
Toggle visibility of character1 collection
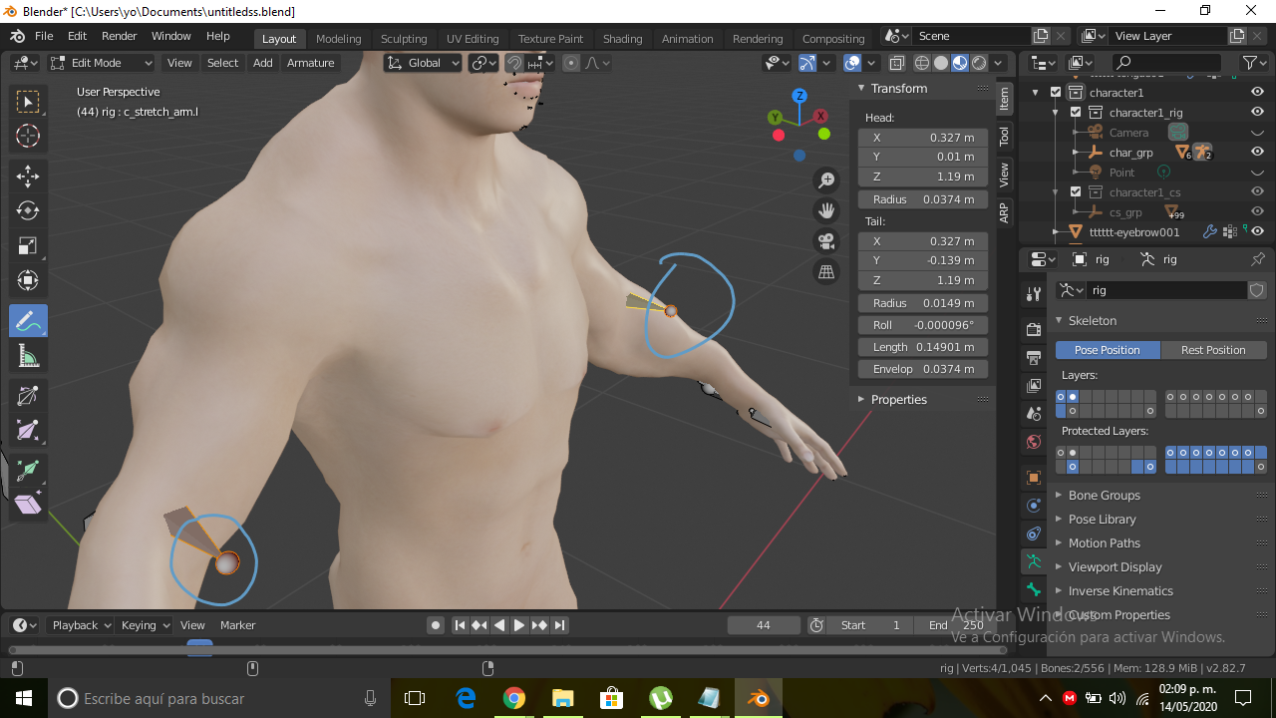pos(1257,92)
